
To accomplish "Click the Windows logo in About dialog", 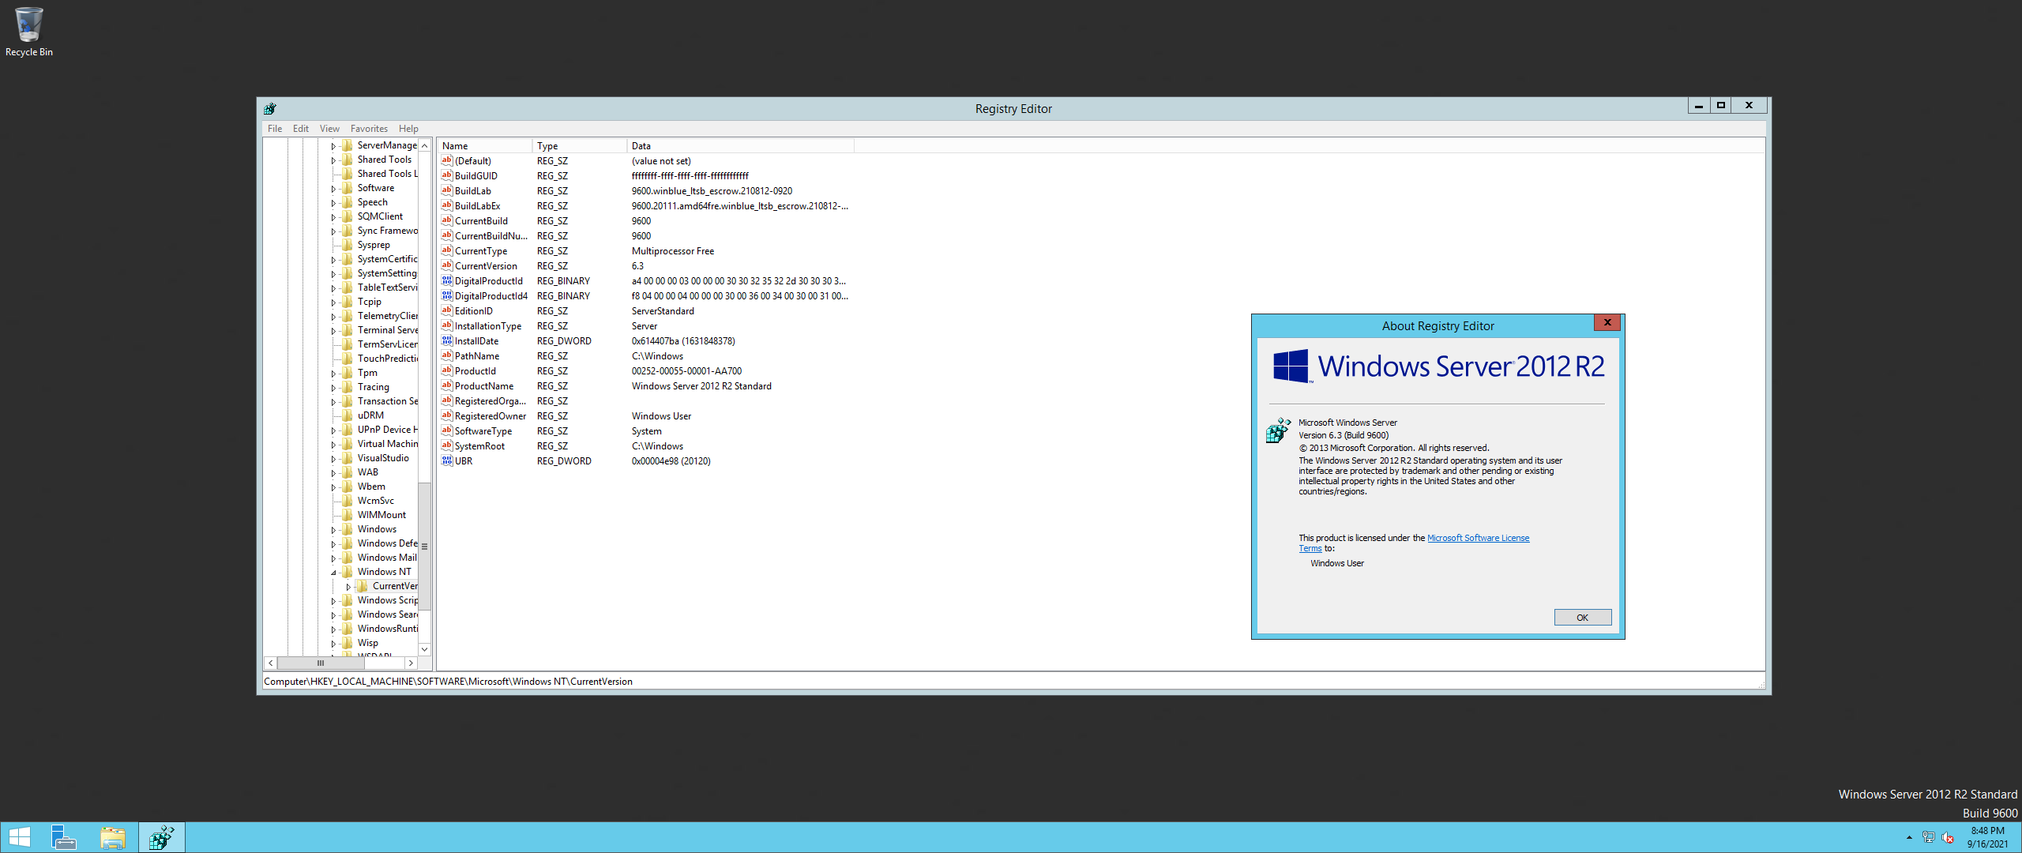I will click(x=1291, y=366).
